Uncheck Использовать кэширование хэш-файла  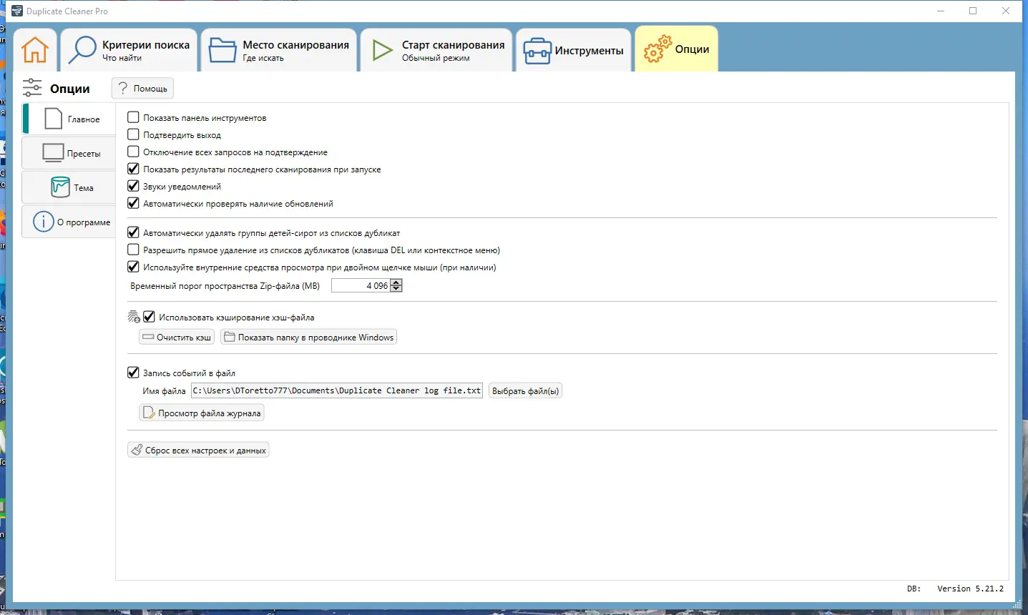[x=149, y=317]
